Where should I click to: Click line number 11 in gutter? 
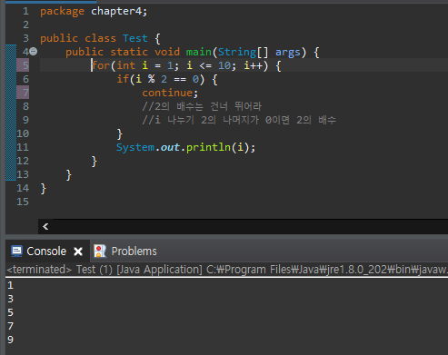click(x=23, y=147)
